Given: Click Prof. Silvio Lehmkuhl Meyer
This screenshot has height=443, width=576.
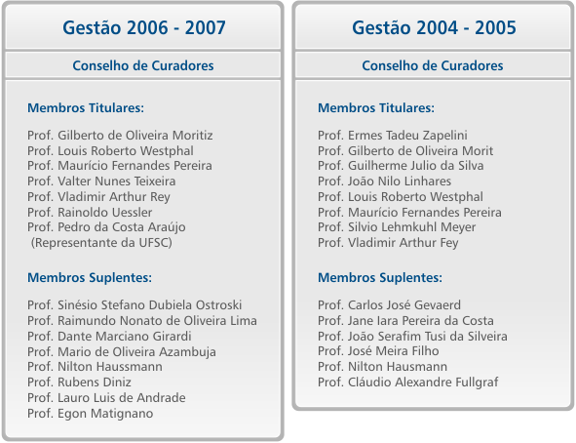Looking at the screenshot, I should (x=397, y=227).
